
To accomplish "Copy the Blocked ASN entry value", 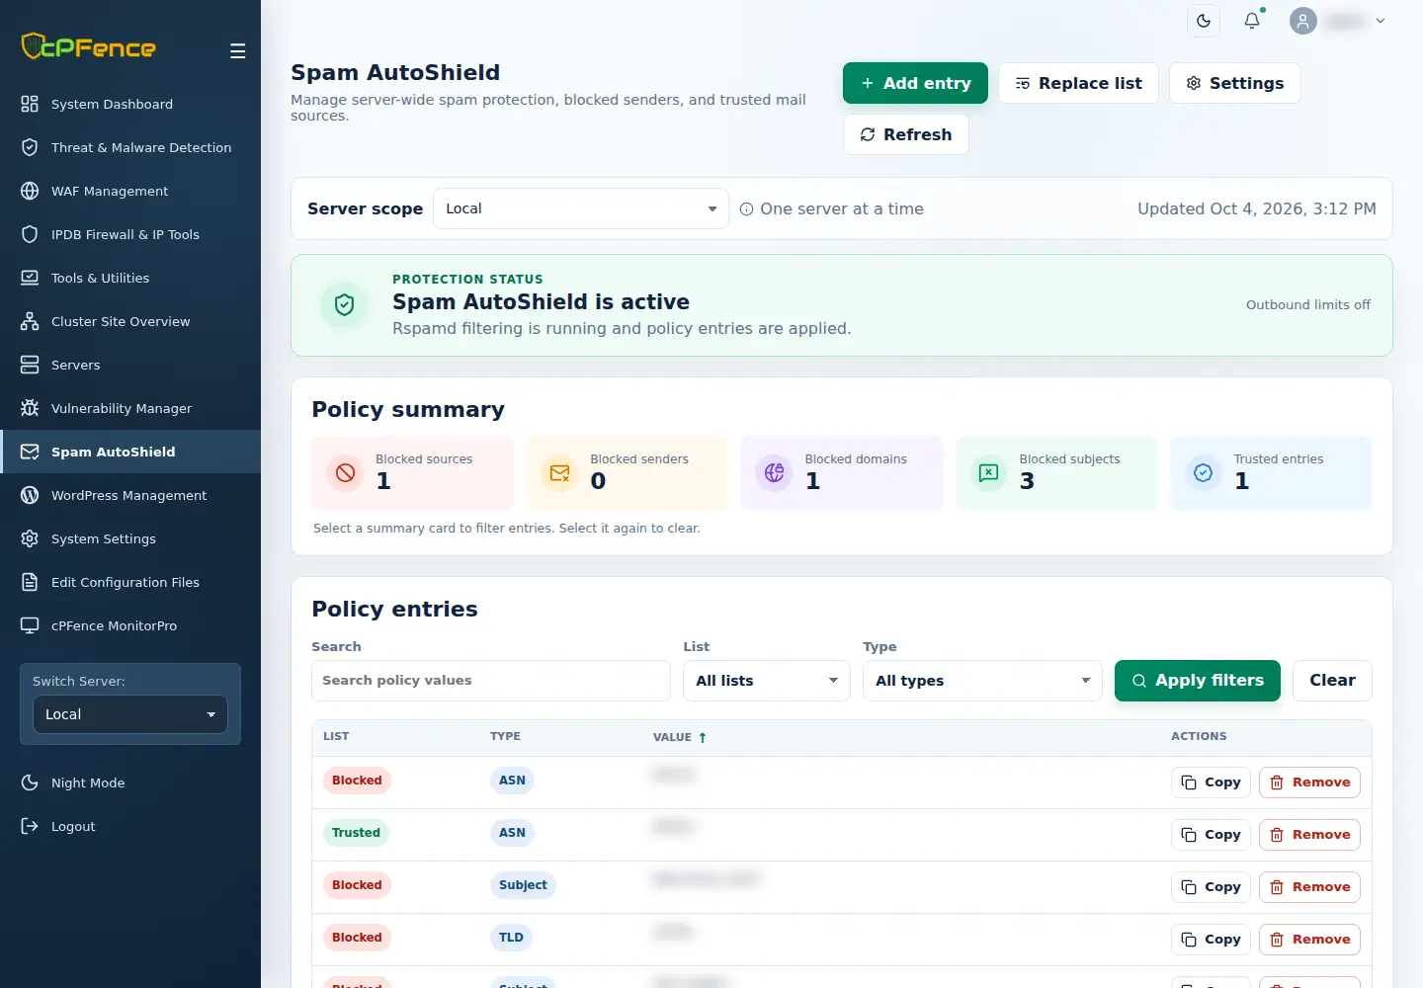I will 1212,782.
